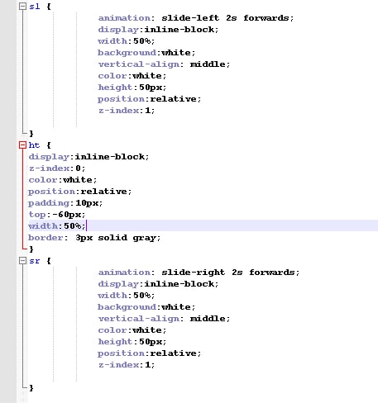This screenshot has height=403, width=378.
Task: Click 'z-index:1;' line in sl block
Action: pyautogui.click(x=127, y=111)
